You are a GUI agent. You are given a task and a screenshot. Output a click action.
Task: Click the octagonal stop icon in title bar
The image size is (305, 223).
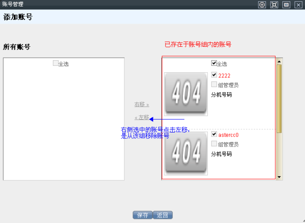(x=262, y=5)
